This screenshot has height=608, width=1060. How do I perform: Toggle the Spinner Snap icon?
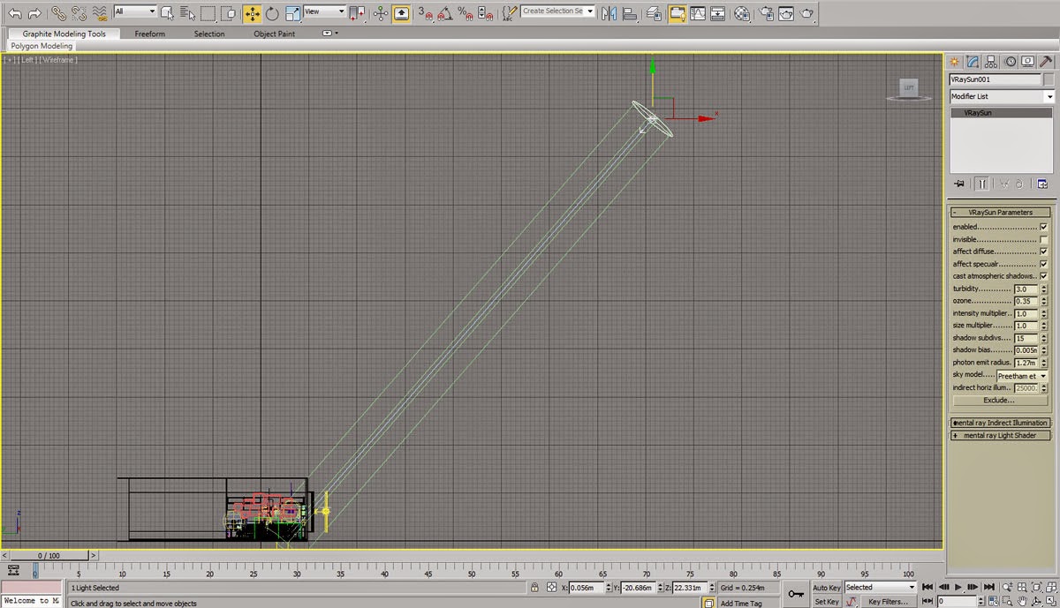pos(486,12)
